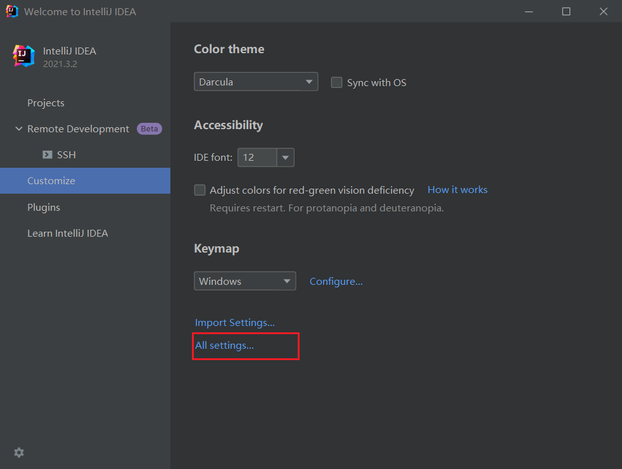
Task: Click the Configure... keymap link
Action: pyautogui.click(x=336, y=282)
